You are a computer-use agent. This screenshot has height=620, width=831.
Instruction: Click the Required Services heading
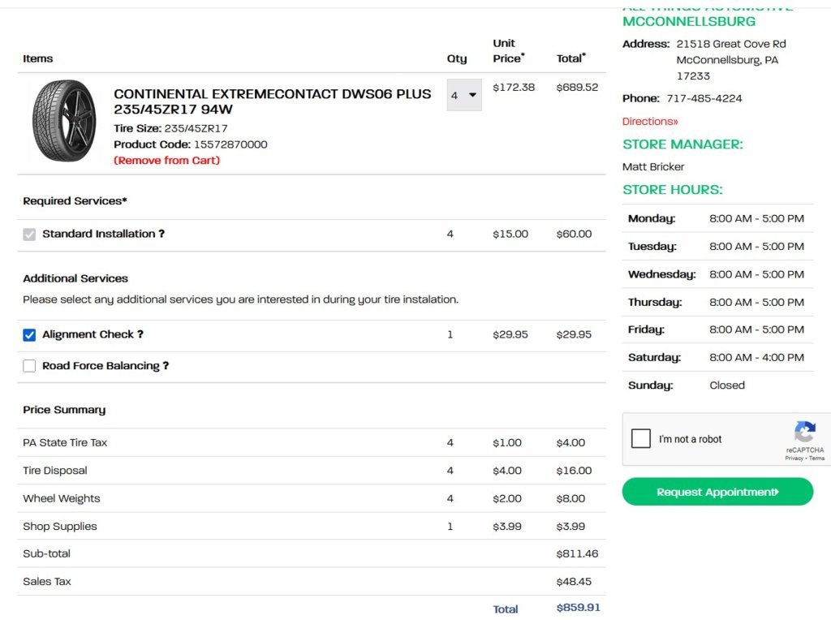(75, 200)
